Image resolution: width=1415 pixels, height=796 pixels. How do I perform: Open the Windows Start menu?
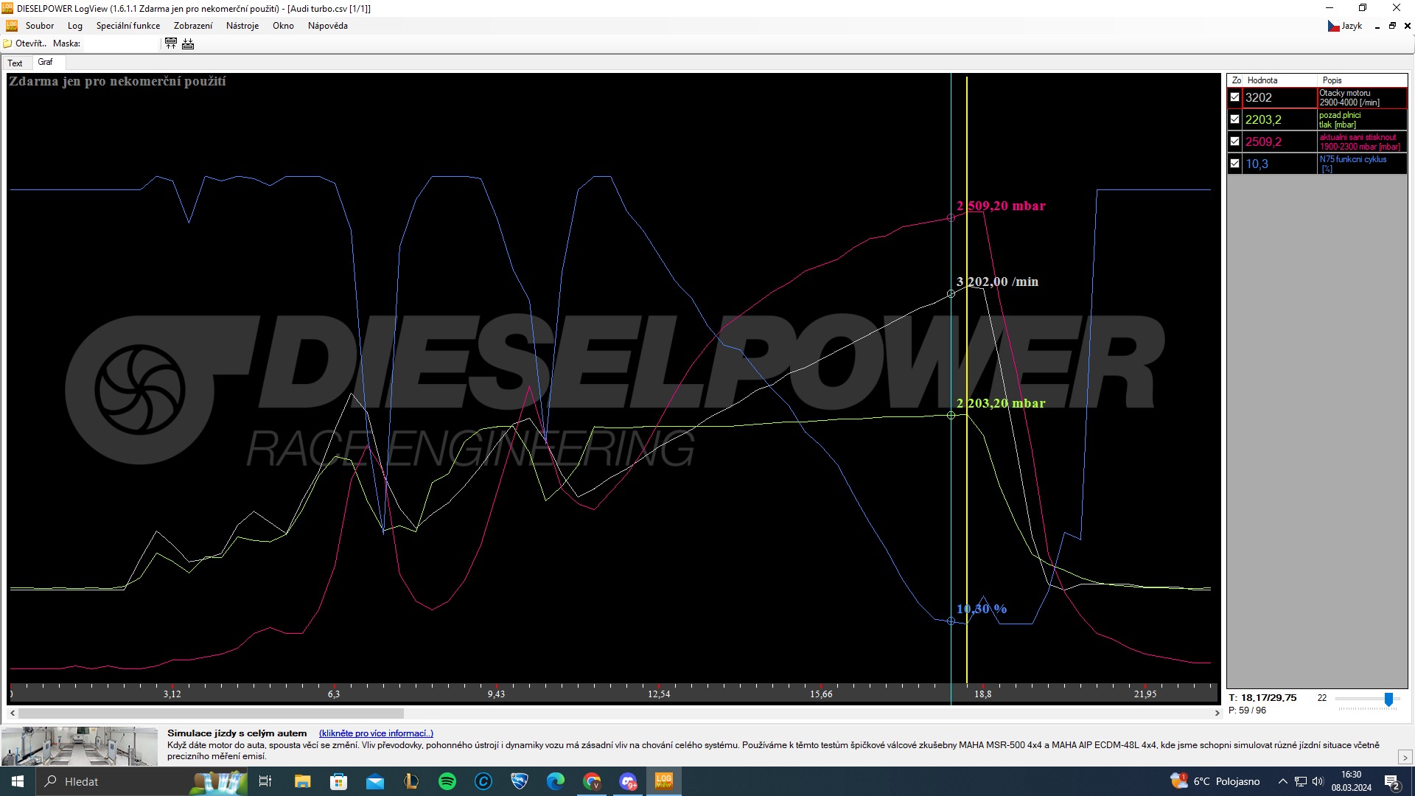coord(18,781)
